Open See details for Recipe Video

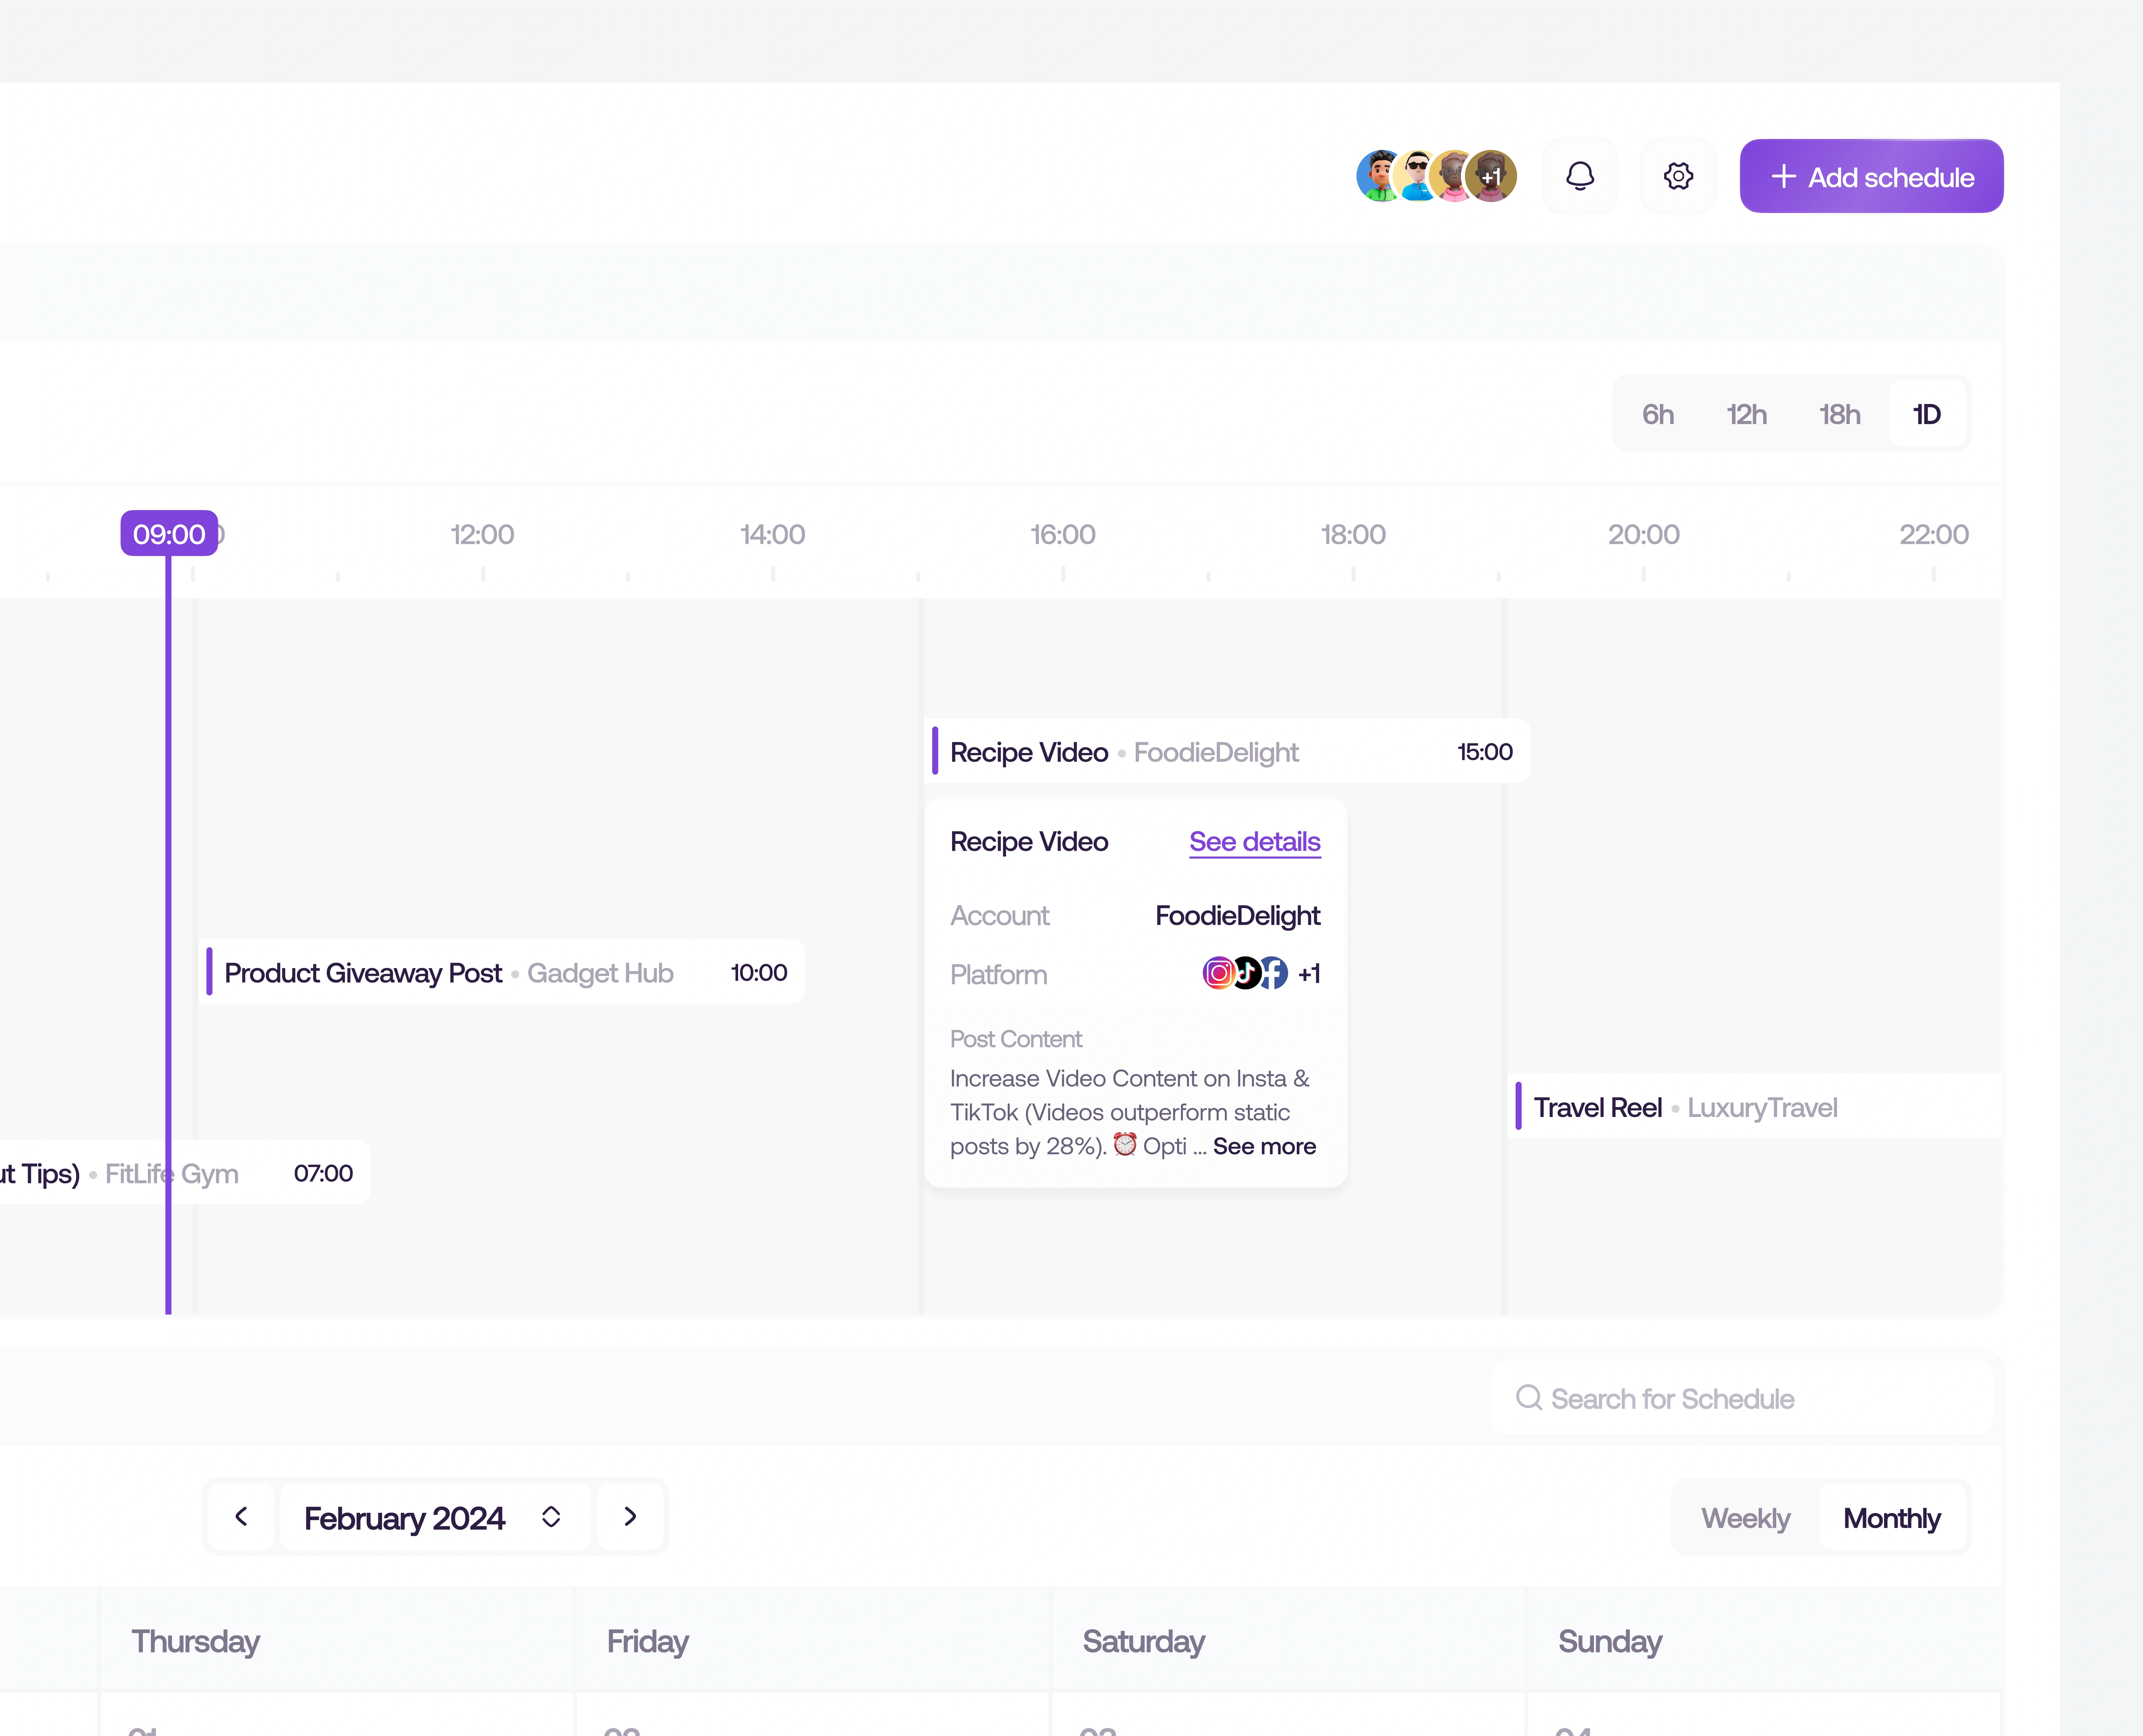tap(1255, 842)
